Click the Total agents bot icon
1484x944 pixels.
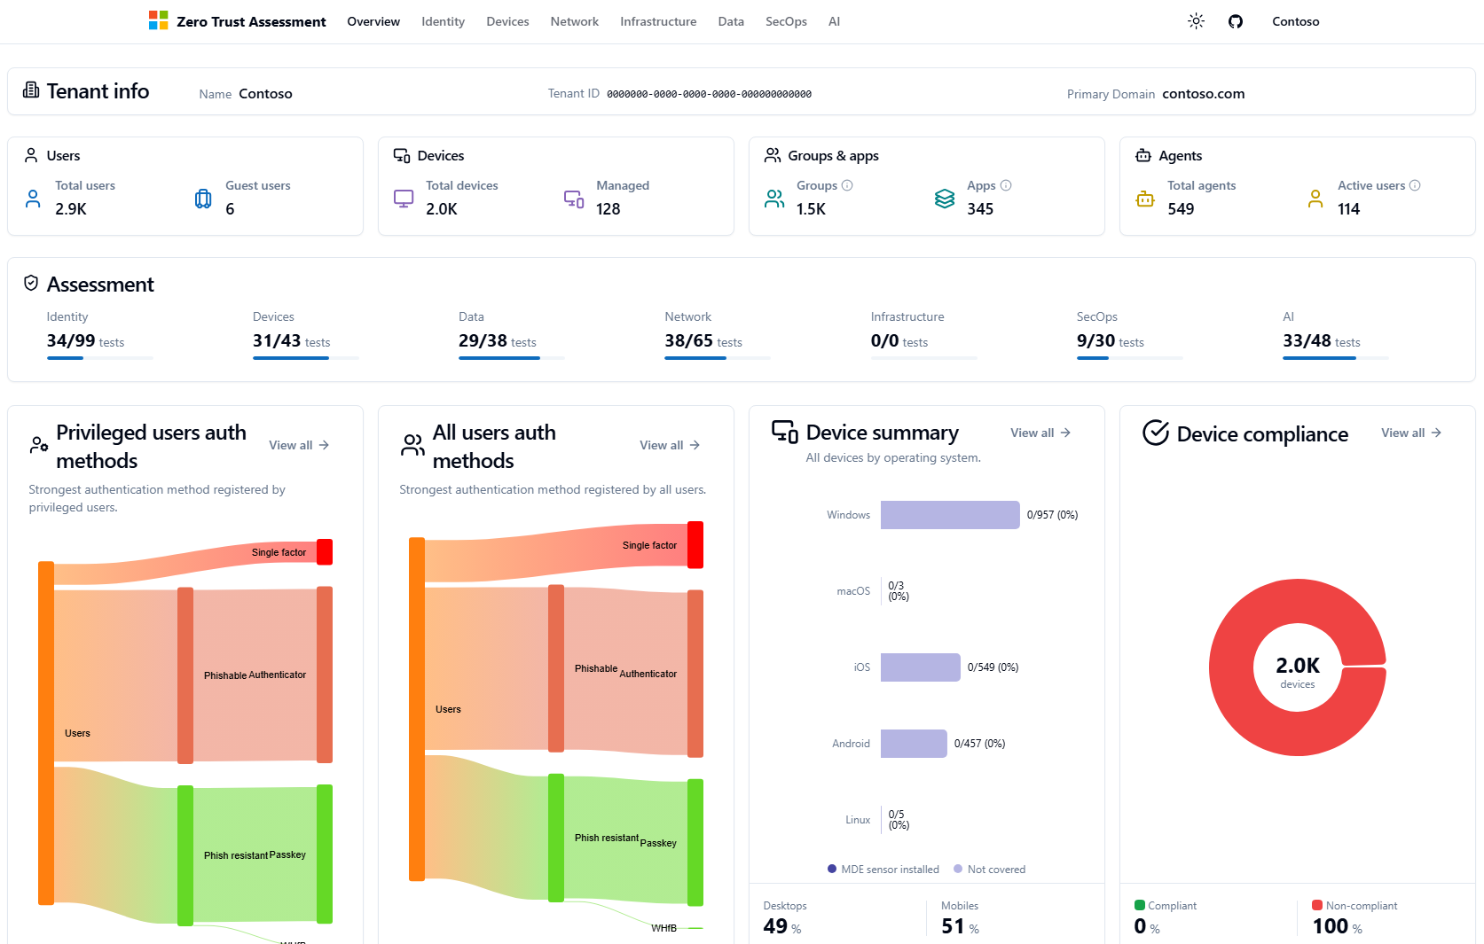tap(1145, 199)
